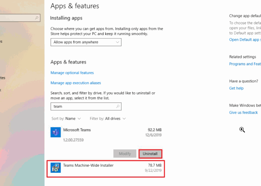
Task: Click the sidebar Find a setting search field
Action: click(x=20, y=18)
